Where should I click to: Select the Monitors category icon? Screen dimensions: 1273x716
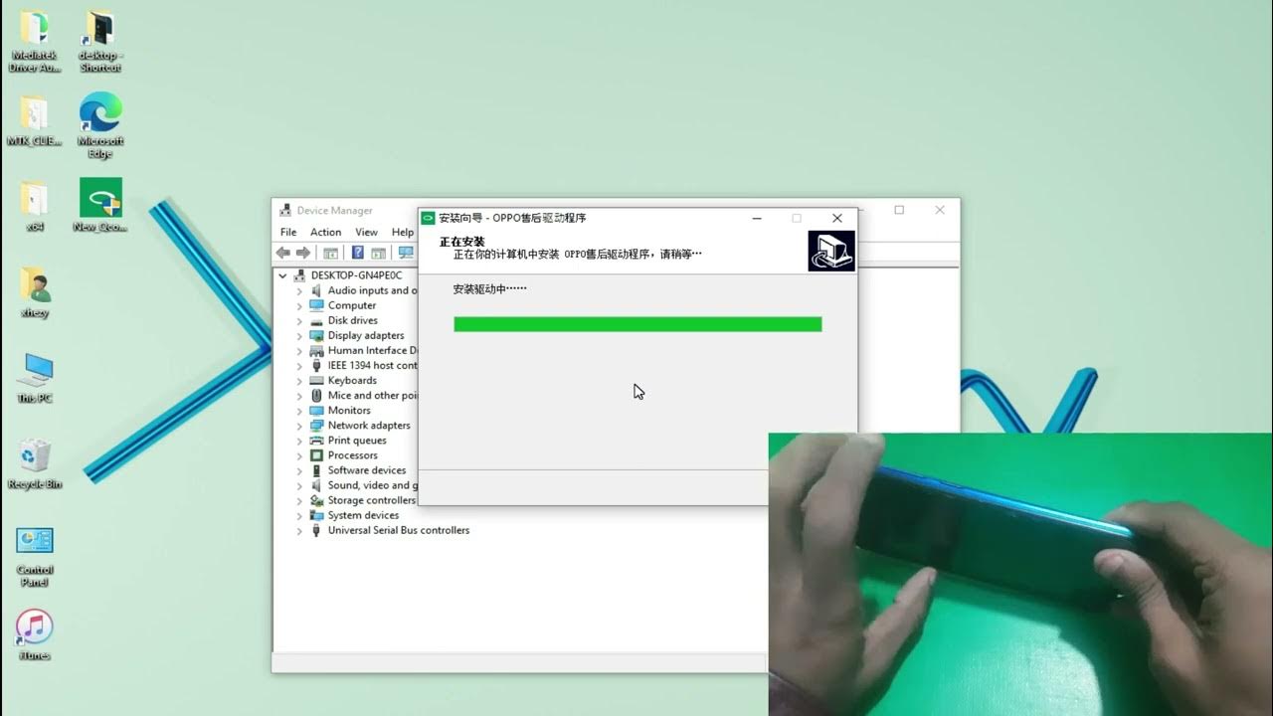tap(317, 410)
